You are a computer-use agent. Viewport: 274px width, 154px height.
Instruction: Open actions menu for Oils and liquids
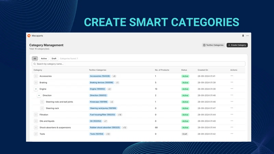(x=232, y=121)
